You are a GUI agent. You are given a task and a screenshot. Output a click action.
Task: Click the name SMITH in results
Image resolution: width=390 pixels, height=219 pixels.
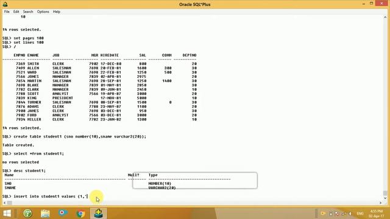point(33,64)
